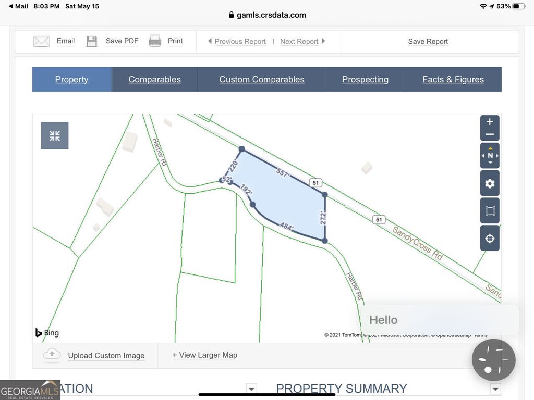Select the parcel boundary square tool

click(x=490, y=211)
